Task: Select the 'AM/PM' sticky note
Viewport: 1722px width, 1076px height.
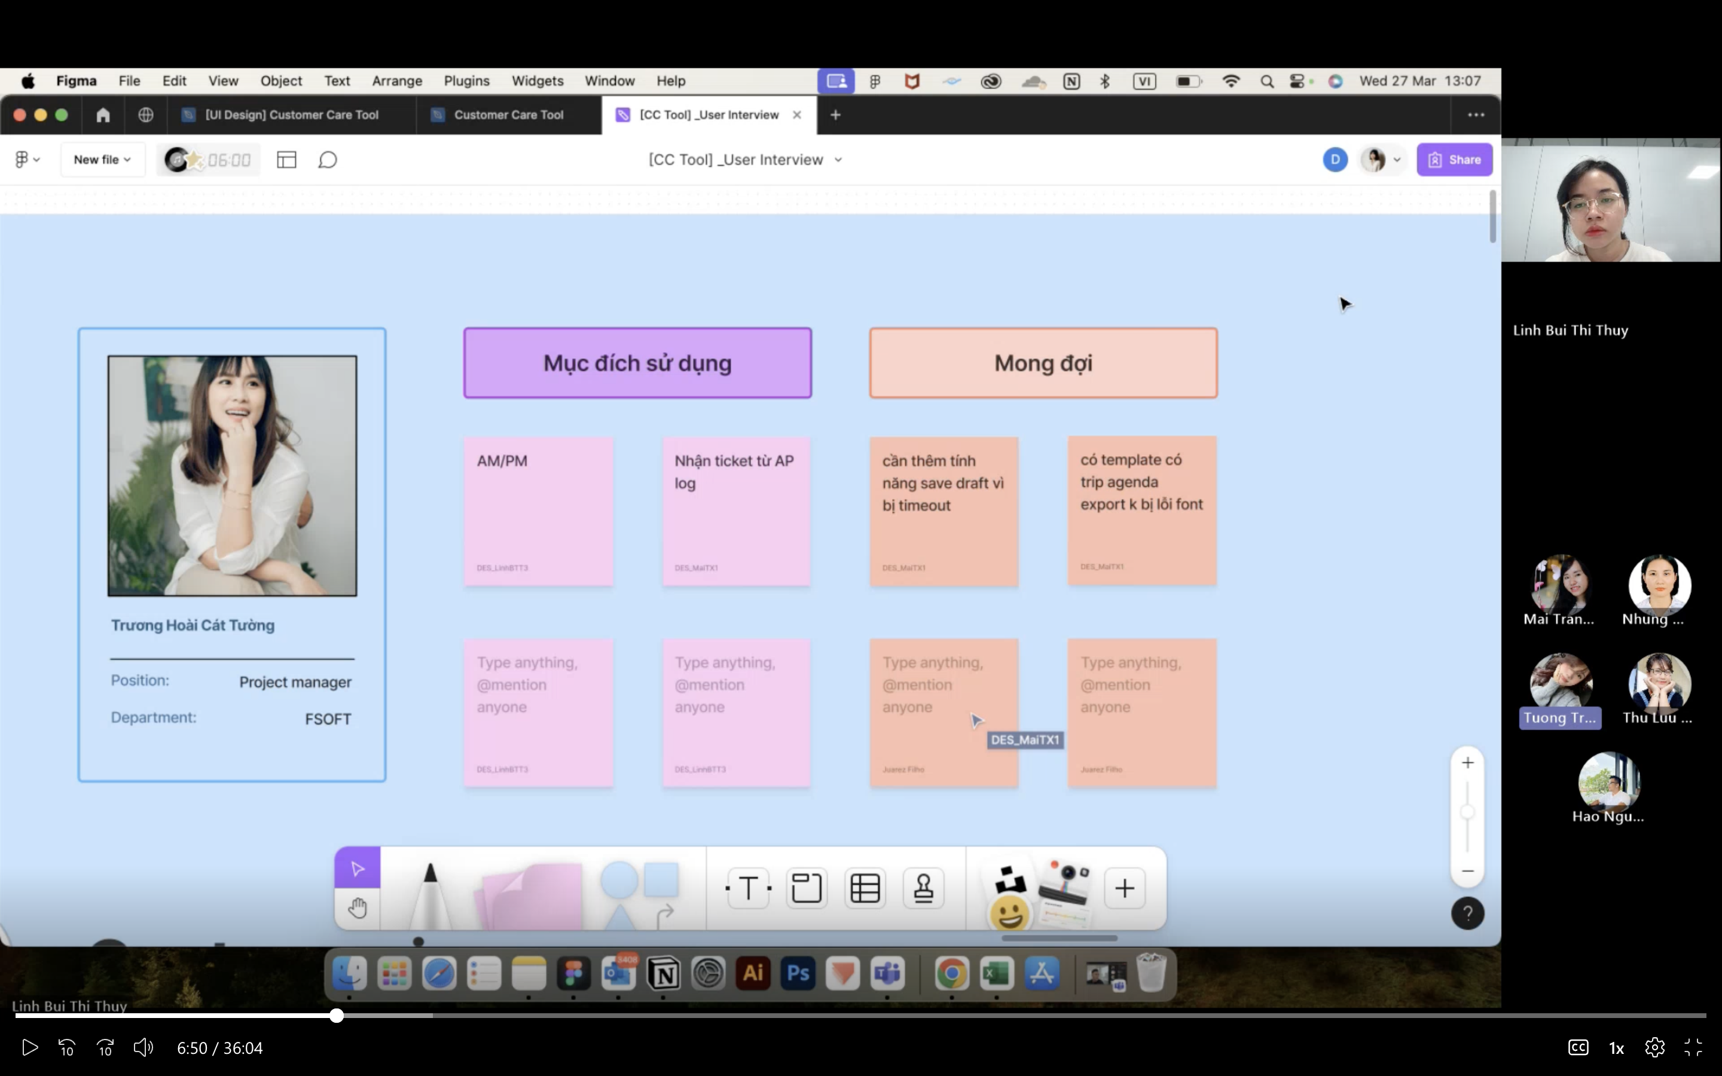Action: pyautogui.click(x=538, y=511)
